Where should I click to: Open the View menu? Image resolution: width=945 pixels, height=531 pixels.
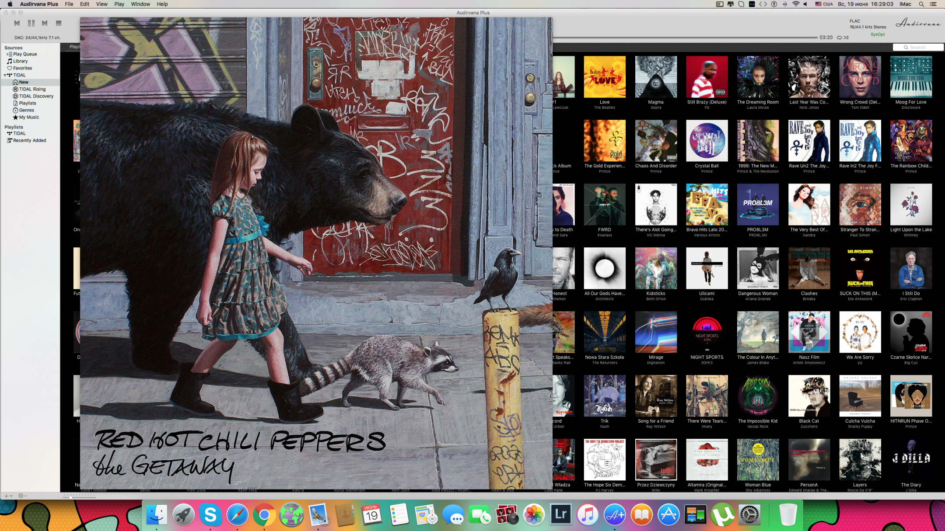101,4
